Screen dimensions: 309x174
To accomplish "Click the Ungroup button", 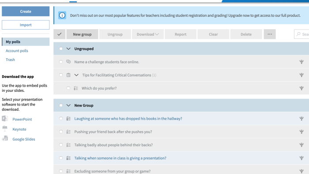I will 115,34.
